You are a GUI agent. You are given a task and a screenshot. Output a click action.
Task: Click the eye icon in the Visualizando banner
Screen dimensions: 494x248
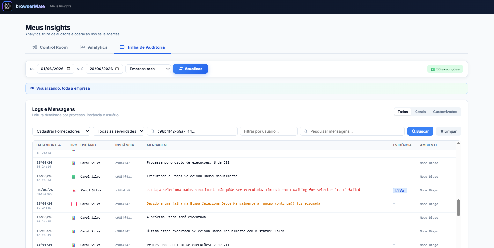pos(32,88)
